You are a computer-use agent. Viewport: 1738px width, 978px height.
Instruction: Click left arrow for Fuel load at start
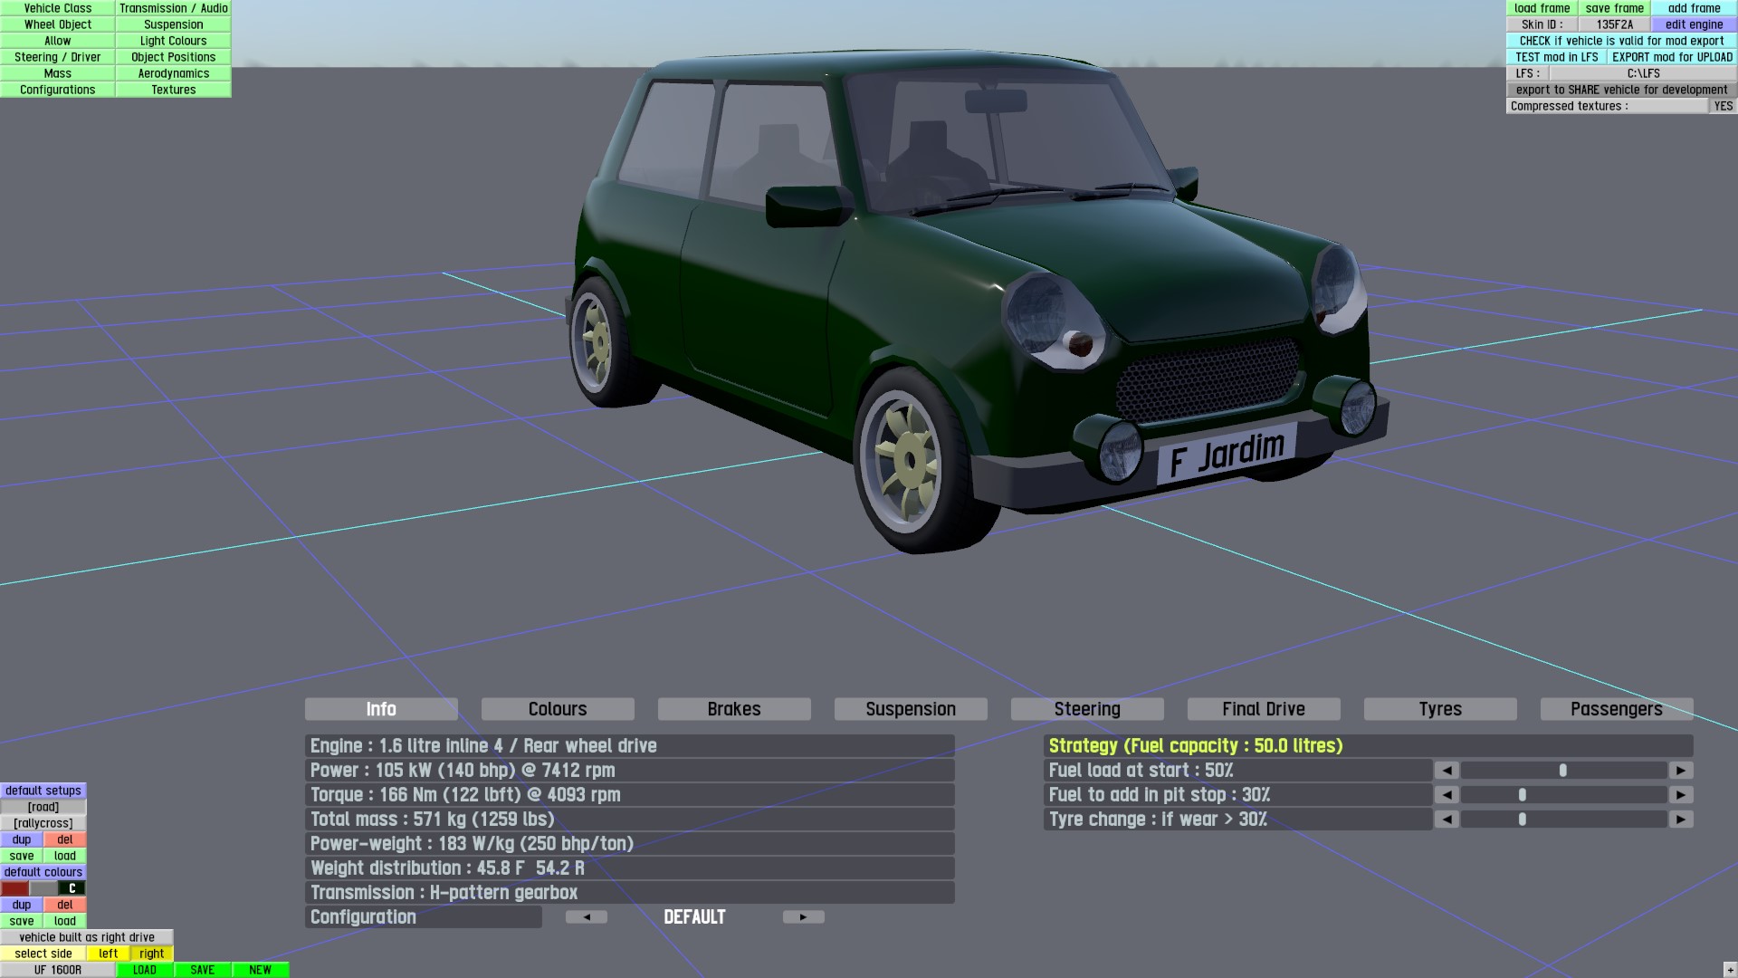coord(1447,771)
